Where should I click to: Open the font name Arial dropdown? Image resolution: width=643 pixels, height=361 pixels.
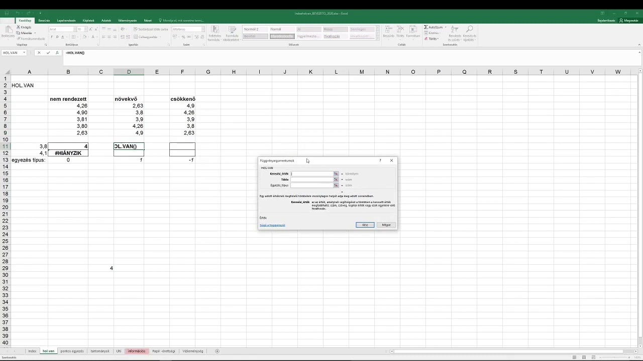[x=74, y=30]
